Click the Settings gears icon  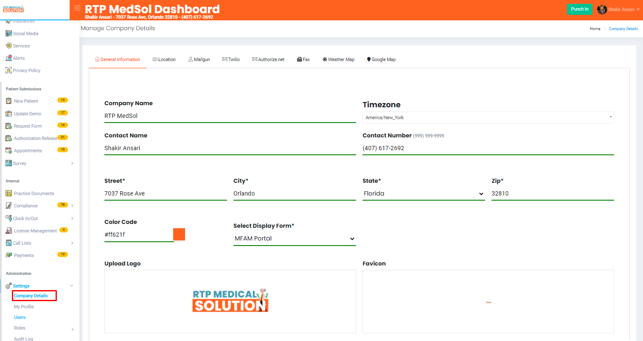click(8, 286)
